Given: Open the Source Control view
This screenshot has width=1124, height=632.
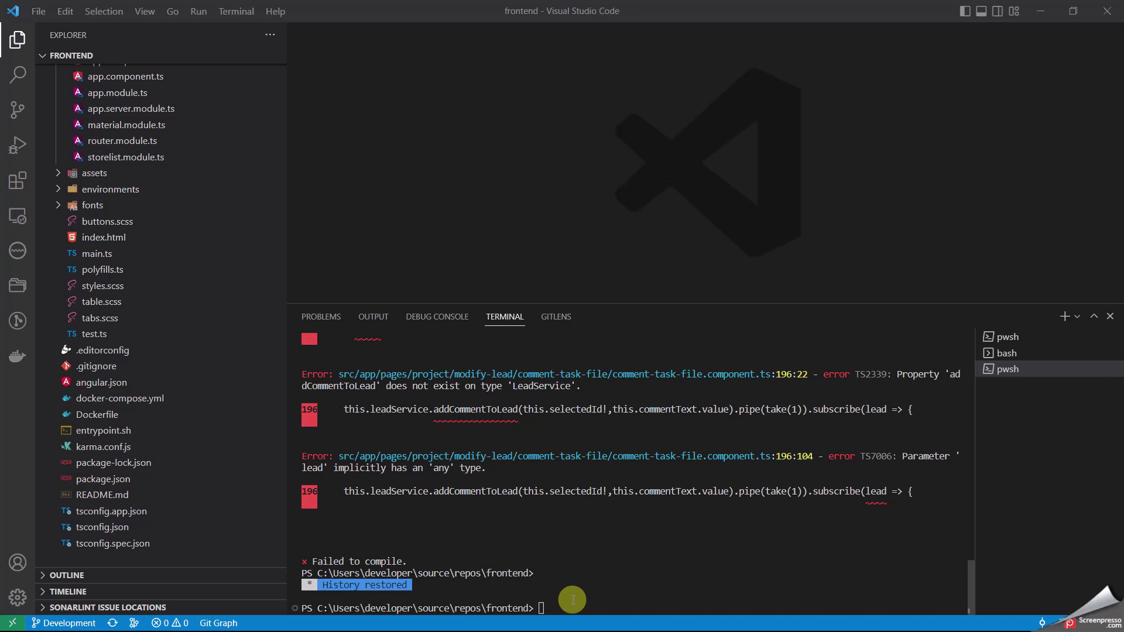Looking at the screenshot, I should (18, 109).
